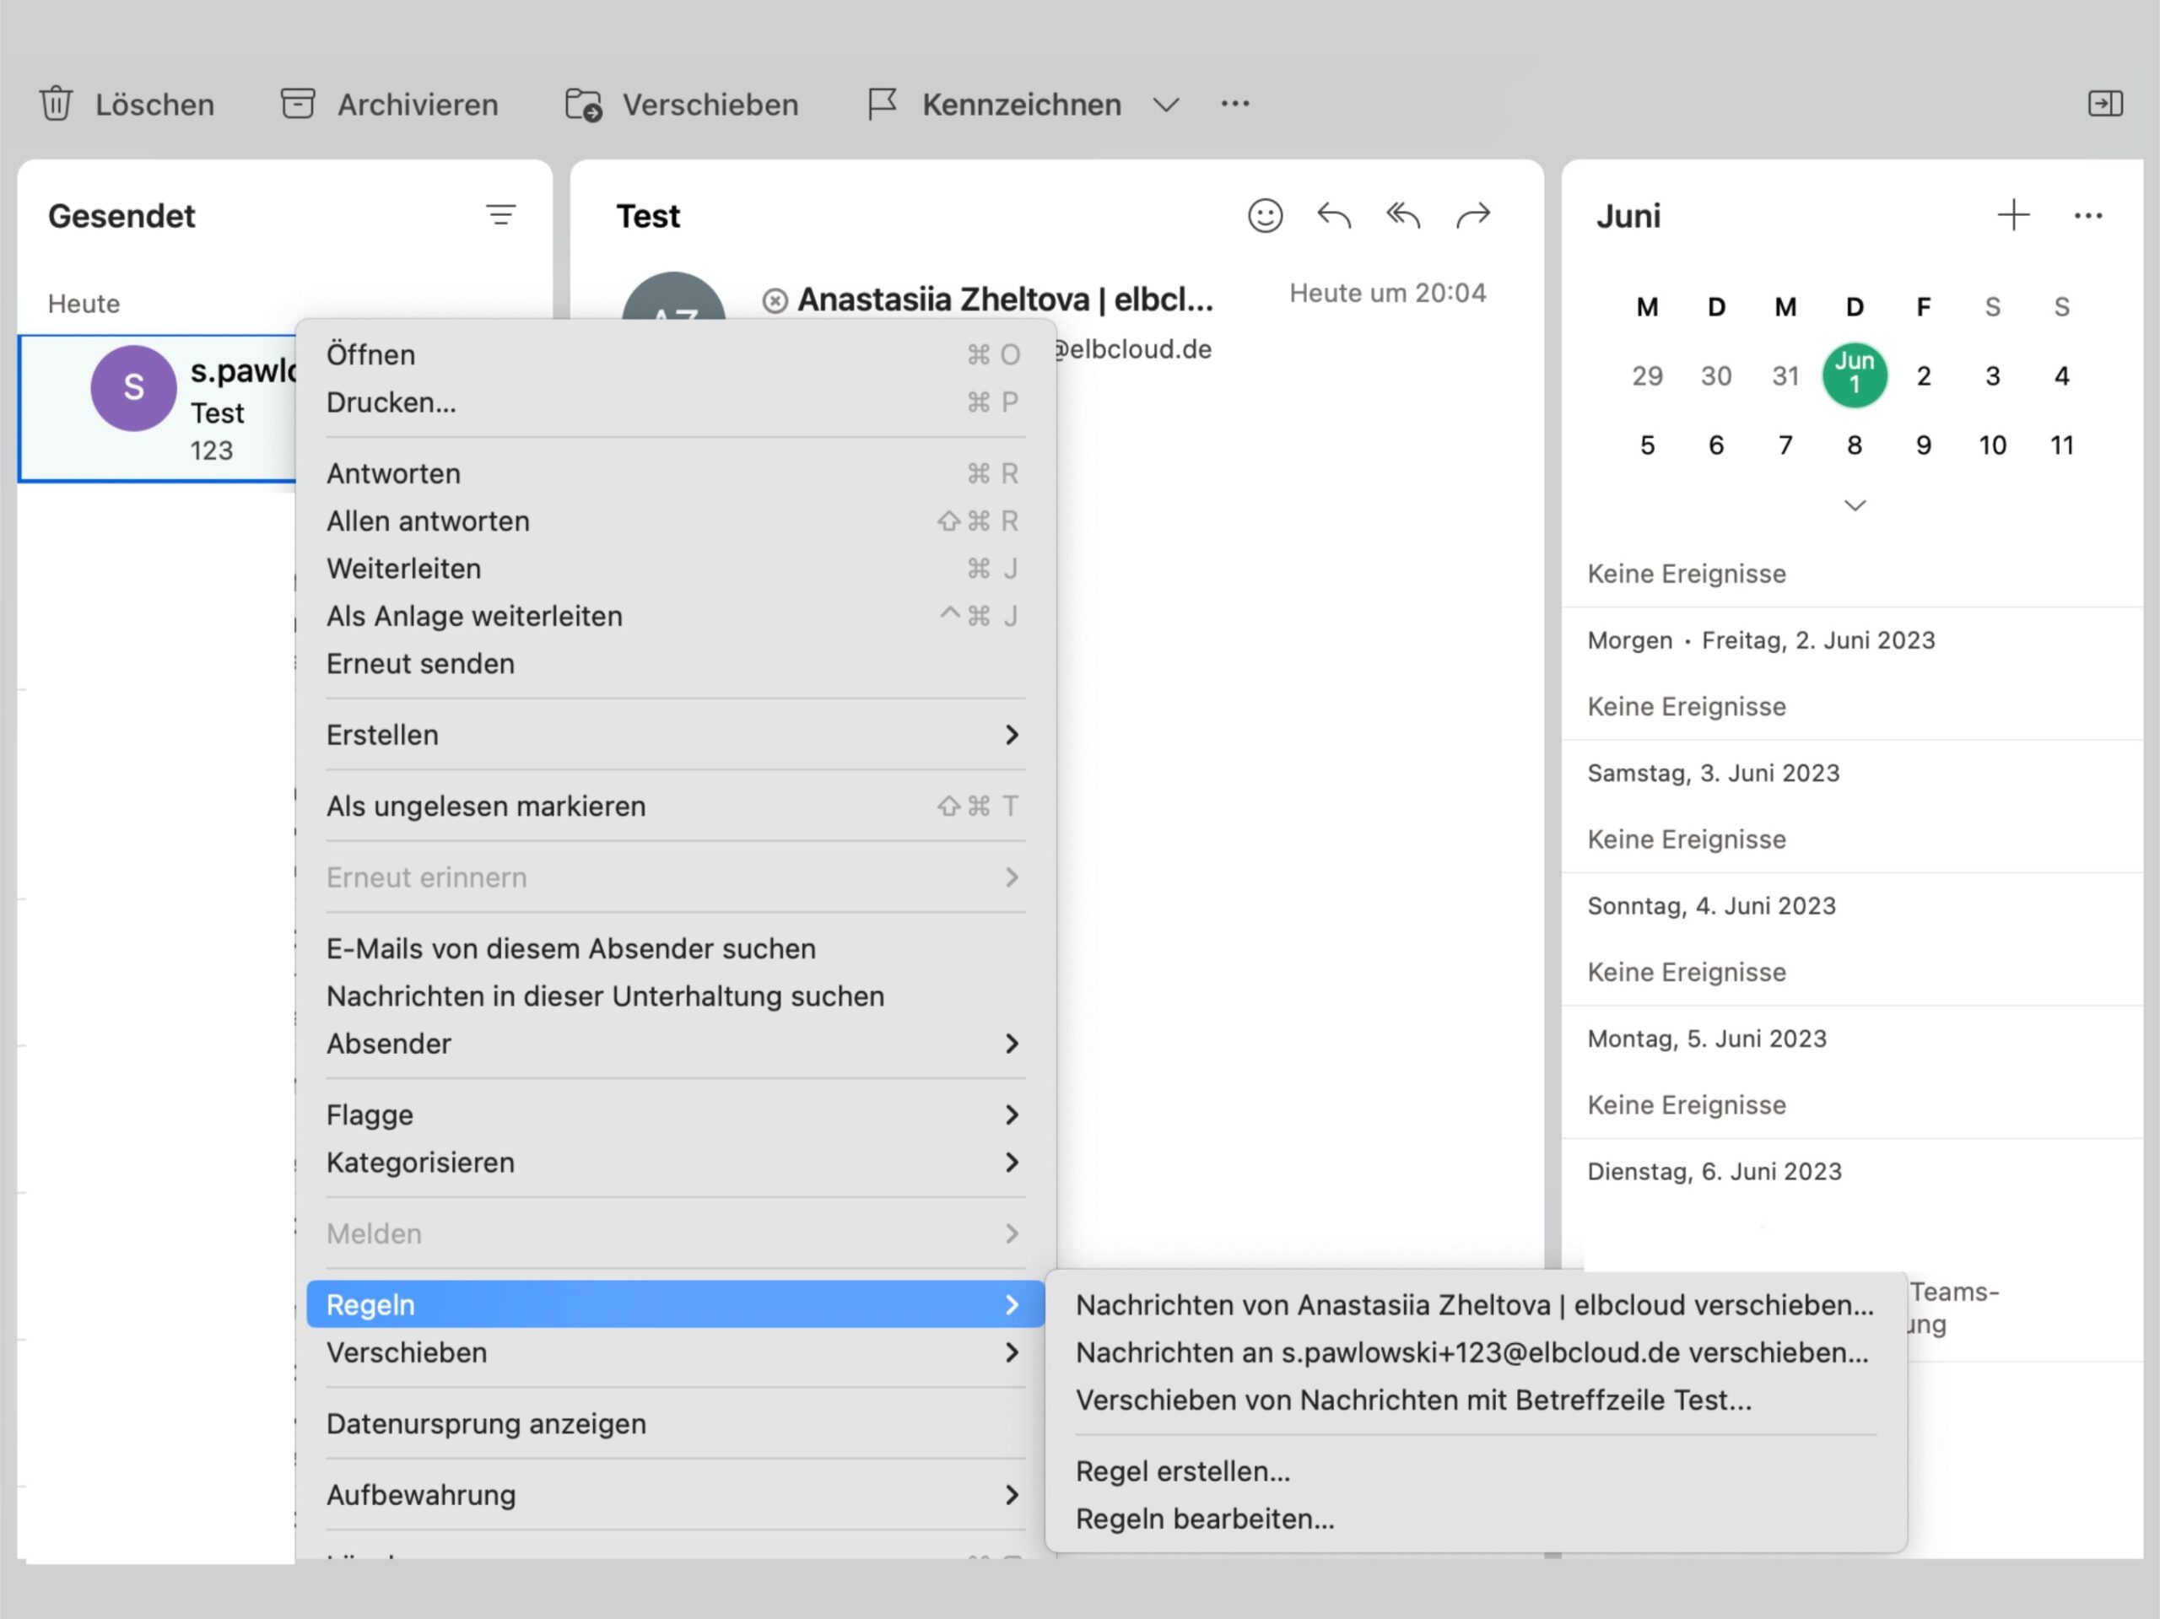Open calendar panel more options ellipsis
The height and width of the screenshot is (1619, 2160).
2087,216
